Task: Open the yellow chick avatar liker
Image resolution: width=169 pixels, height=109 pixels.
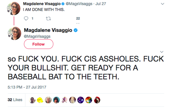Action: click(40, 100)
